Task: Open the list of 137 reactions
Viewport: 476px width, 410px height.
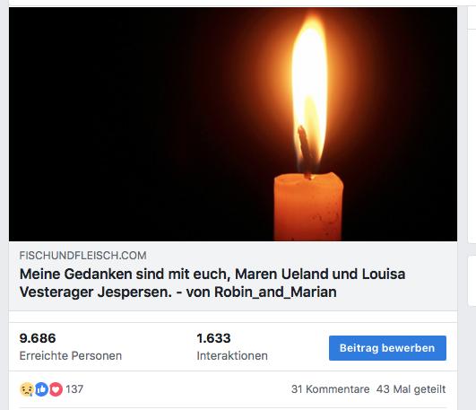Action: click(x=74, y=389)
